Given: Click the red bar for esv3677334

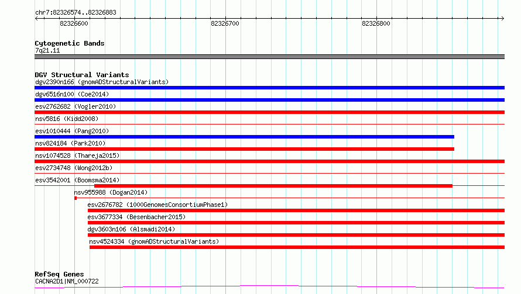Looking at the screenshot, I should (296, 223).
